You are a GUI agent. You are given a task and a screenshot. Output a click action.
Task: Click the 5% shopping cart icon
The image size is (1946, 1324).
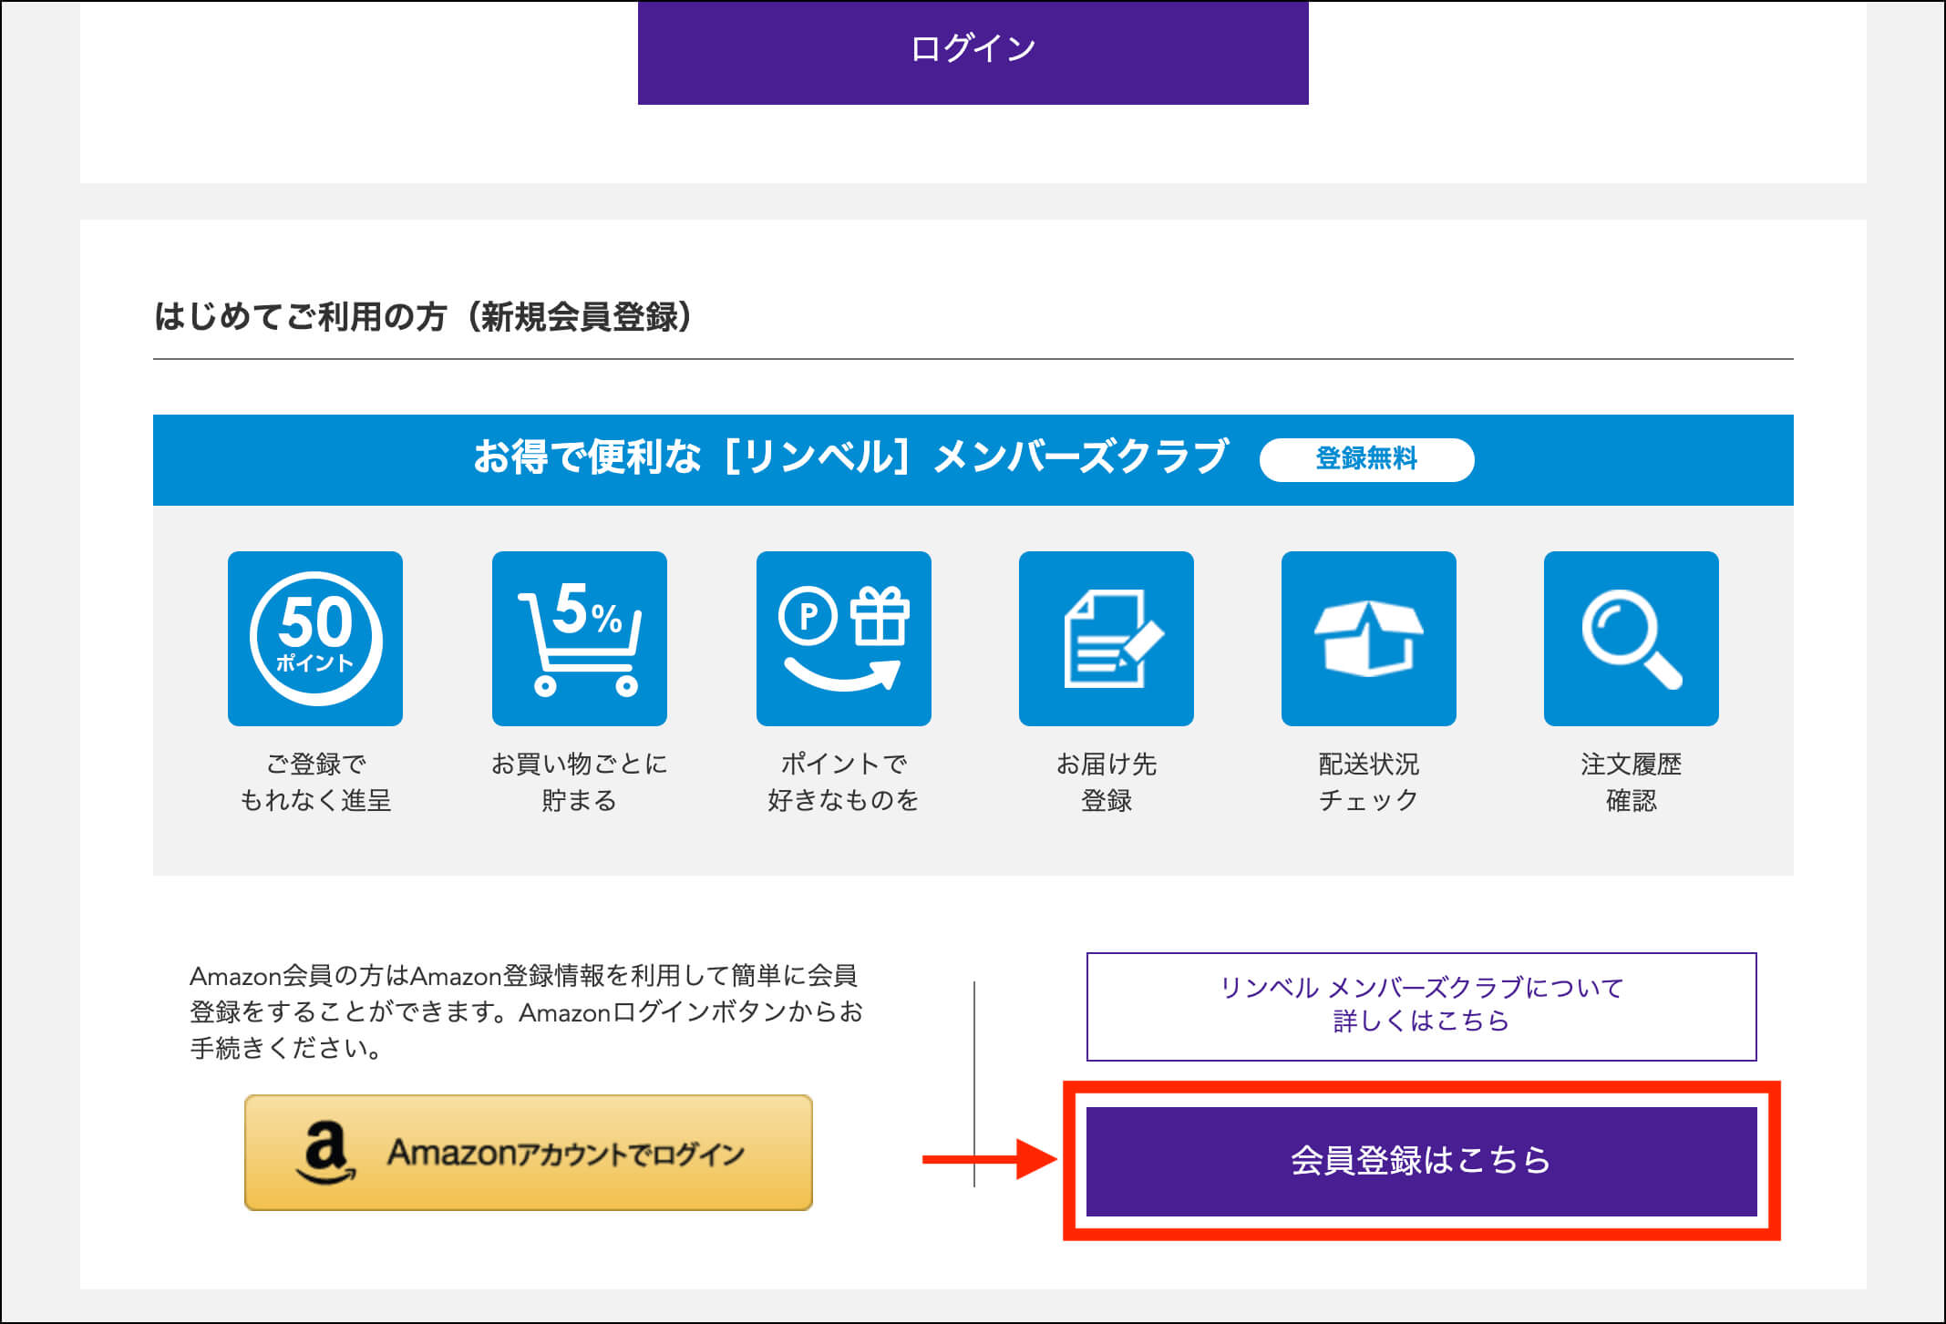coord(580,639)
